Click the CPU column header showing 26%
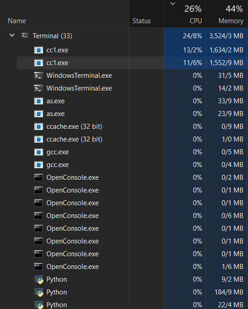This screenshot has width=248, height=309. point(185,14)
